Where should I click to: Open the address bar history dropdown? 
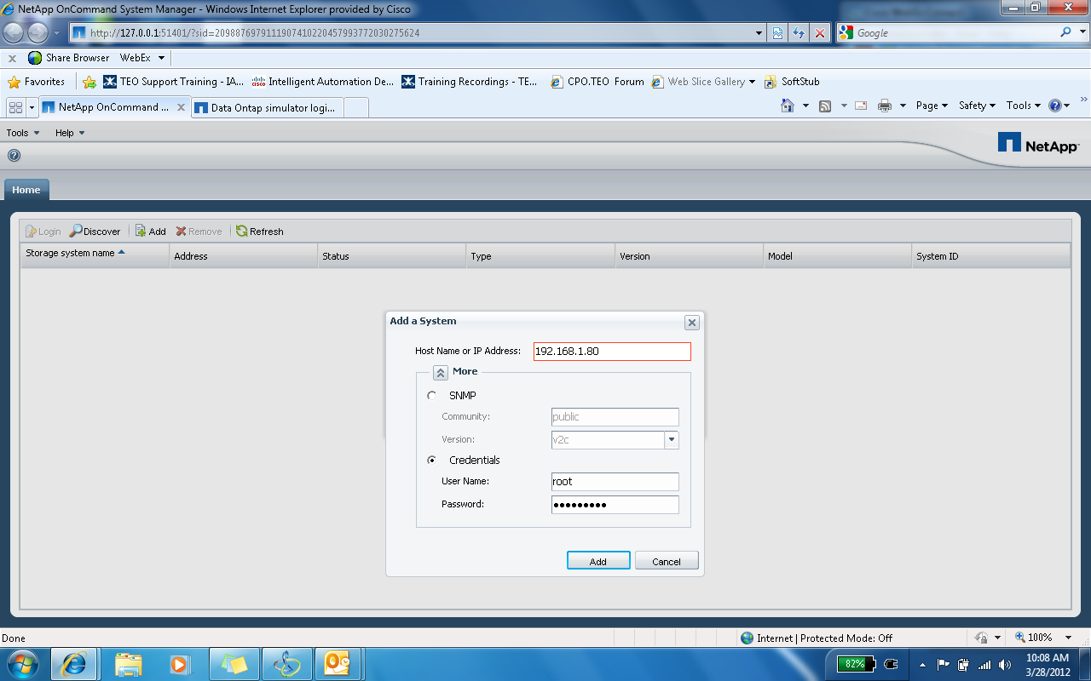click(x=759, y=33)
